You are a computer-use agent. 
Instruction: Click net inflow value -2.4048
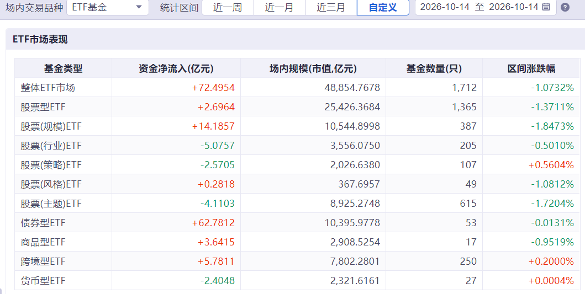coord(218,281)
